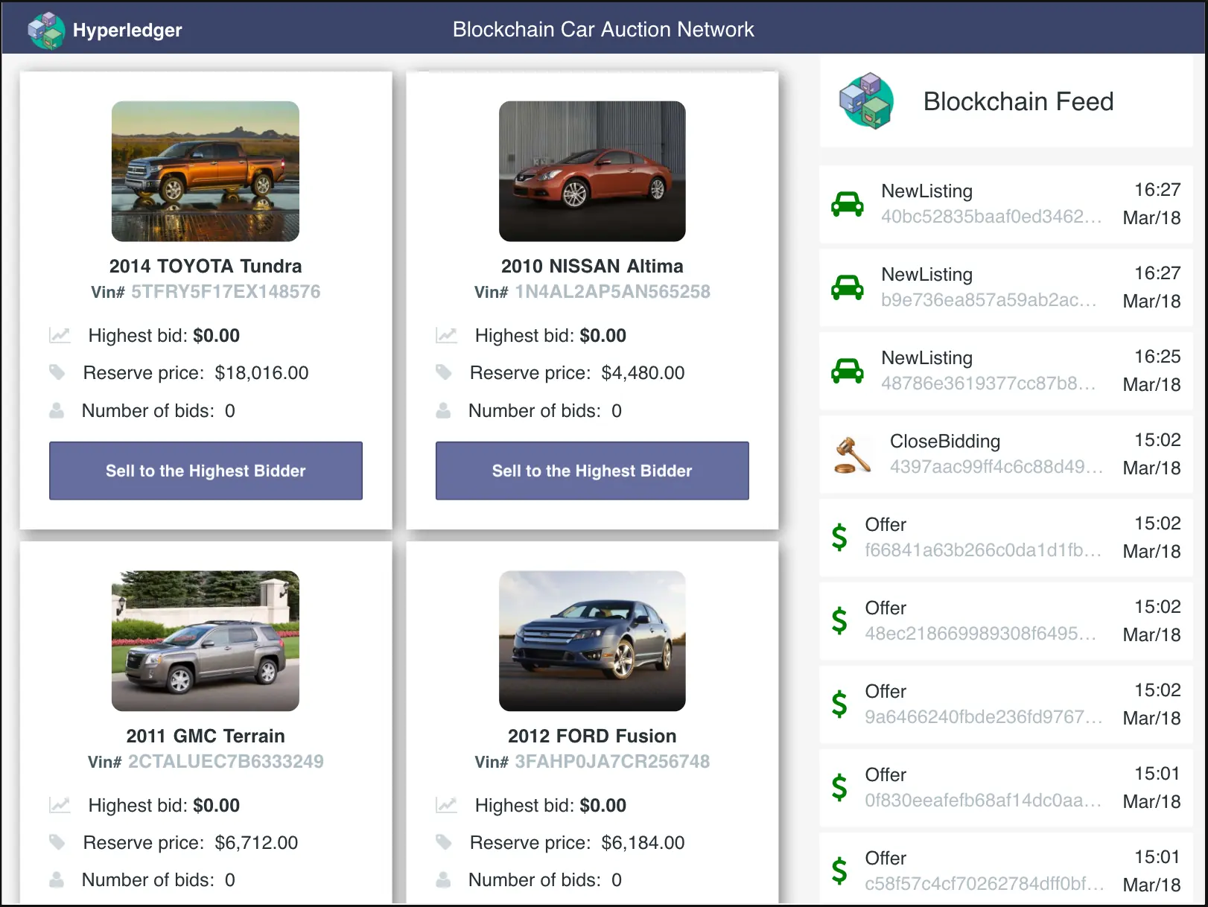Click the VIN 3FAHP0JA7CR256748
This screenshot has width=1208, height=907.
coord(612,762)
